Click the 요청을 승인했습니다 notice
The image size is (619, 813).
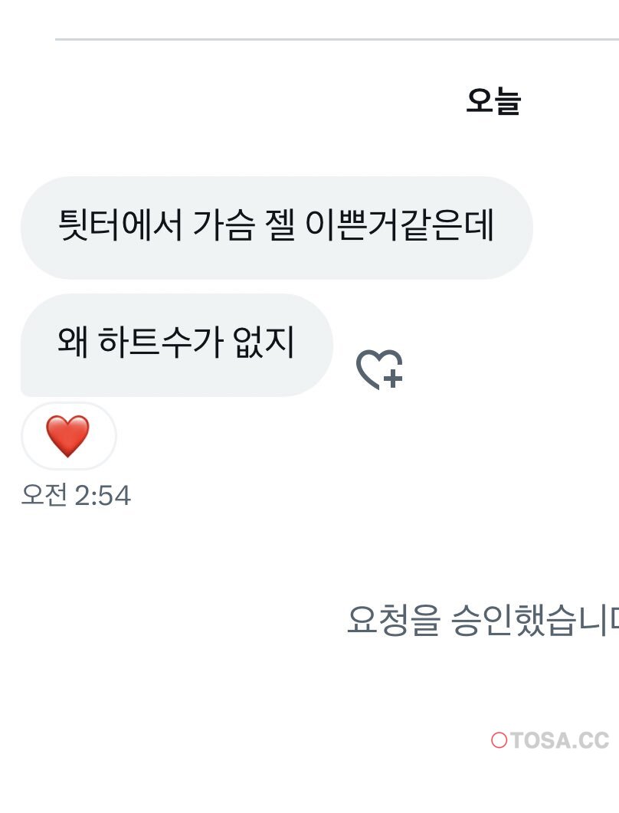tap(482, 620)
